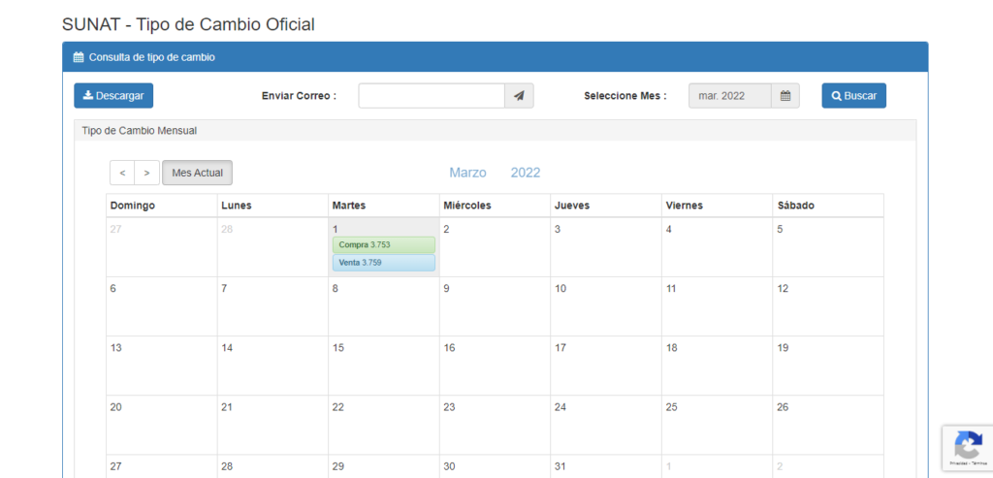Click the Marzo month title
Viewport: 993px width, 478px height.
click(x=468, y=173)
